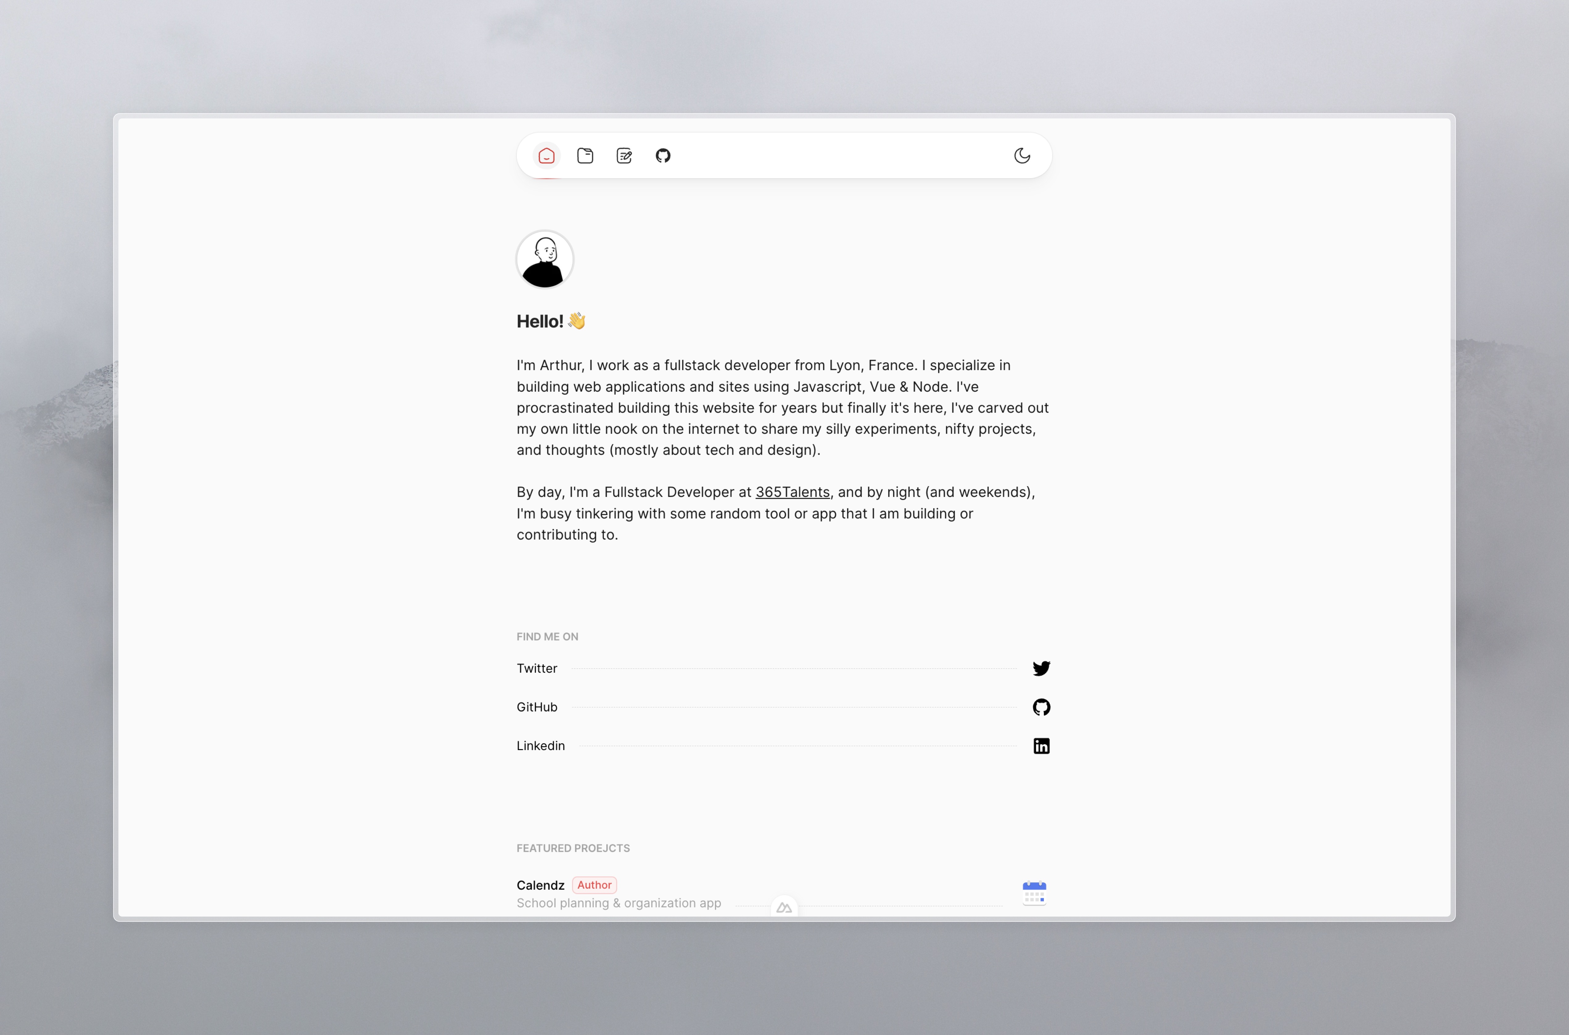Click the 365Talents hyperlink

click(x=792, y=491)
